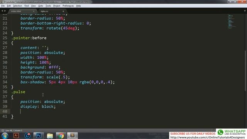
Task: Open Sublime Text from the taskbar
Action: coord(73,136)
